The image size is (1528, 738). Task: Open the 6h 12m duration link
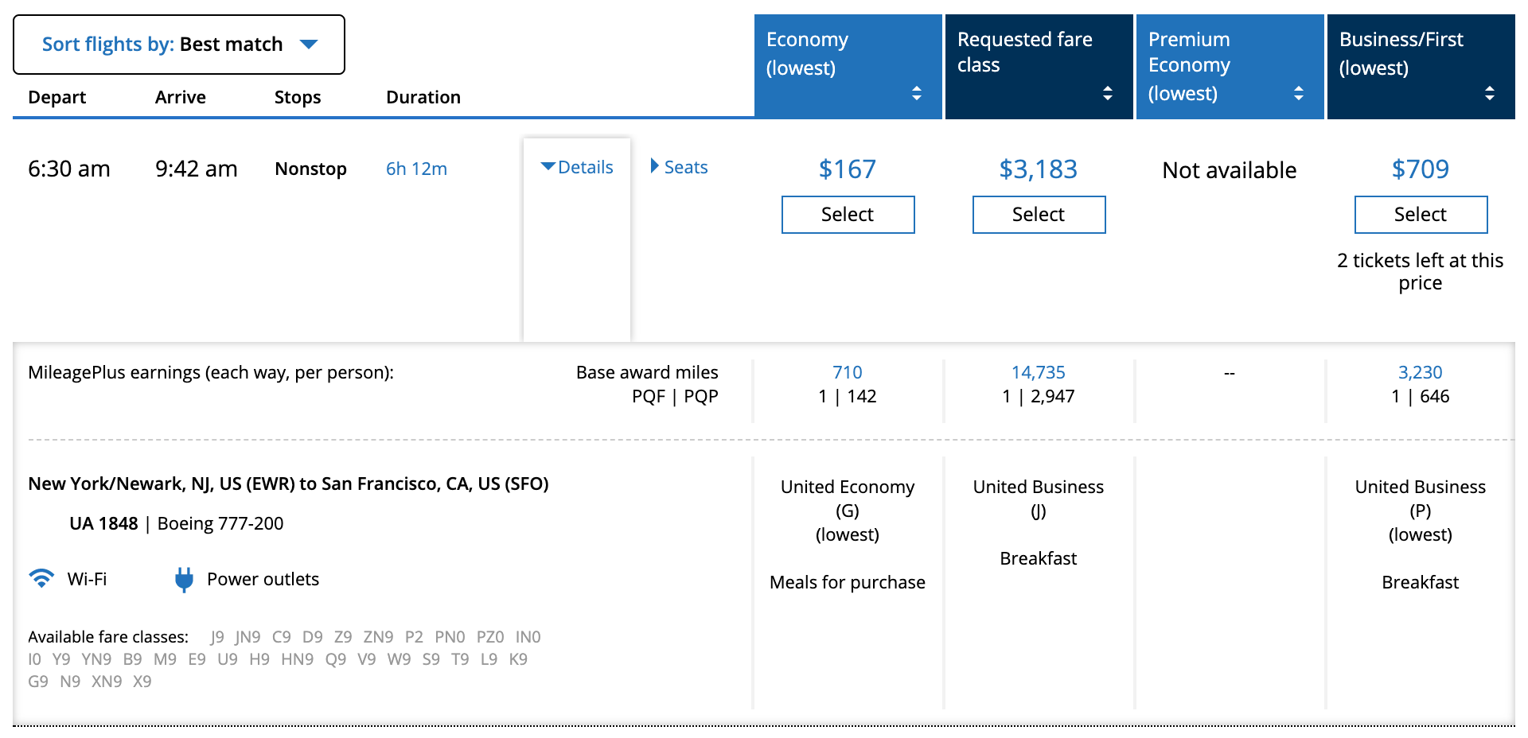(x=416, y=169)
